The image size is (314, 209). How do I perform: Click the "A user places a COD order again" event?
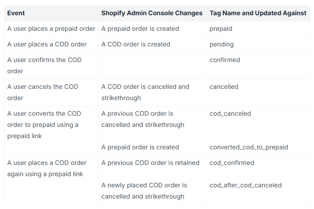click(47, 168)
